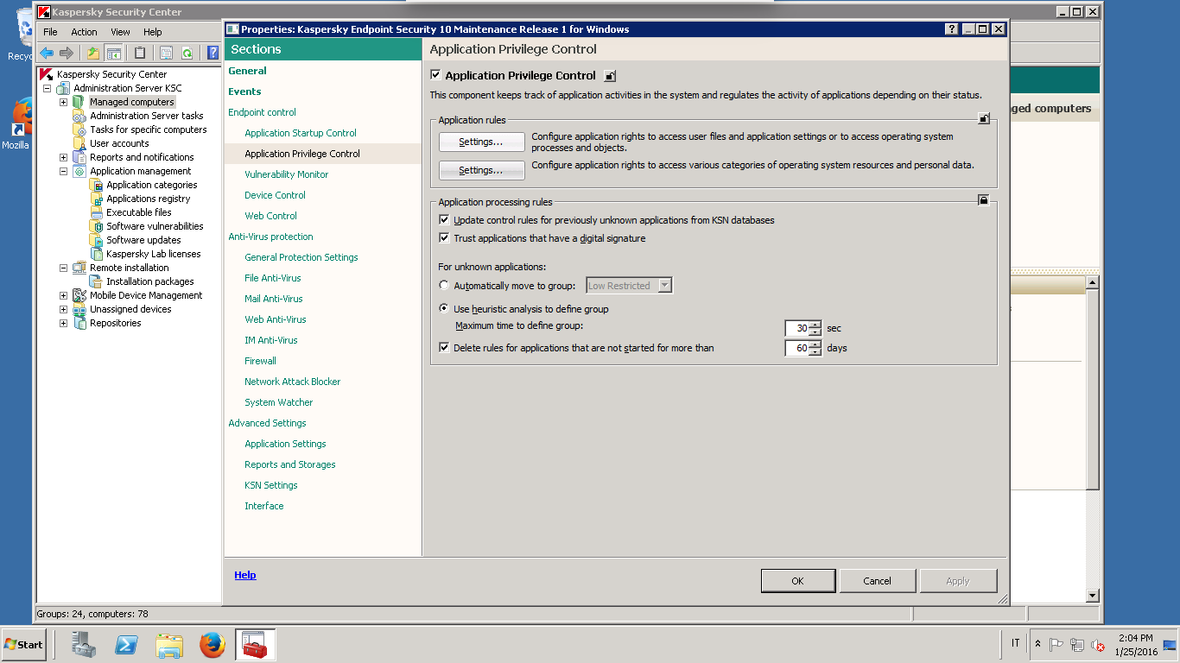1180x663 pixels.
Task: Toggle Delete rules for applications not started
Action: point(445,348)
